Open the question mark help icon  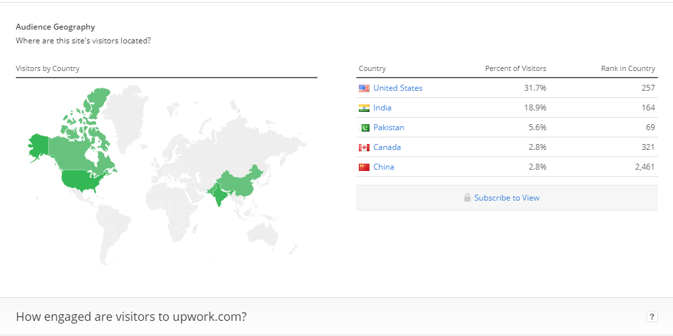pos(652,317)
